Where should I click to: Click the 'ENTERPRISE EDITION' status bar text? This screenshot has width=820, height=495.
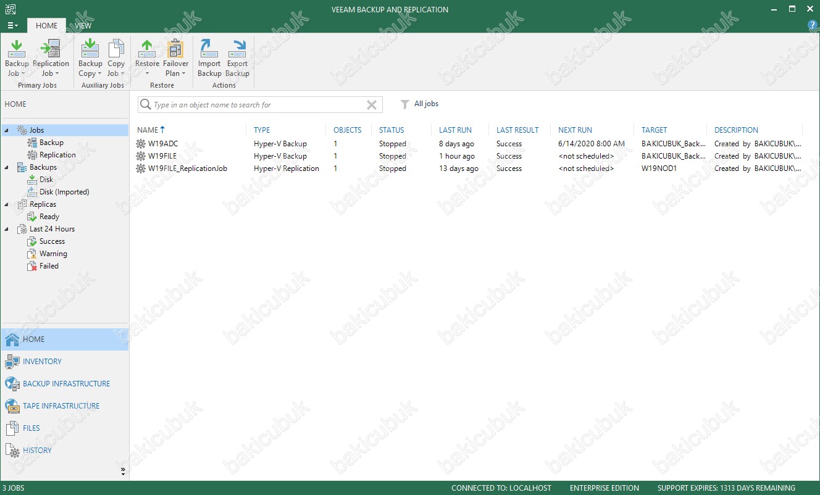click(605, 488)
